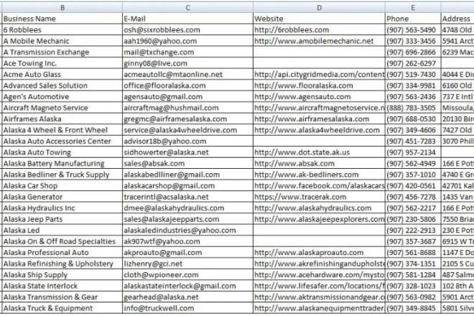
Task: Select 'Alaska Auto Accessories Center' cell
Action: [x=62, y=141]
